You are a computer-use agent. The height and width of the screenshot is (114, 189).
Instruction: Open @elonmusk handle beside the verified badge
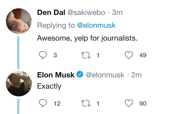[x=105, y=75]
